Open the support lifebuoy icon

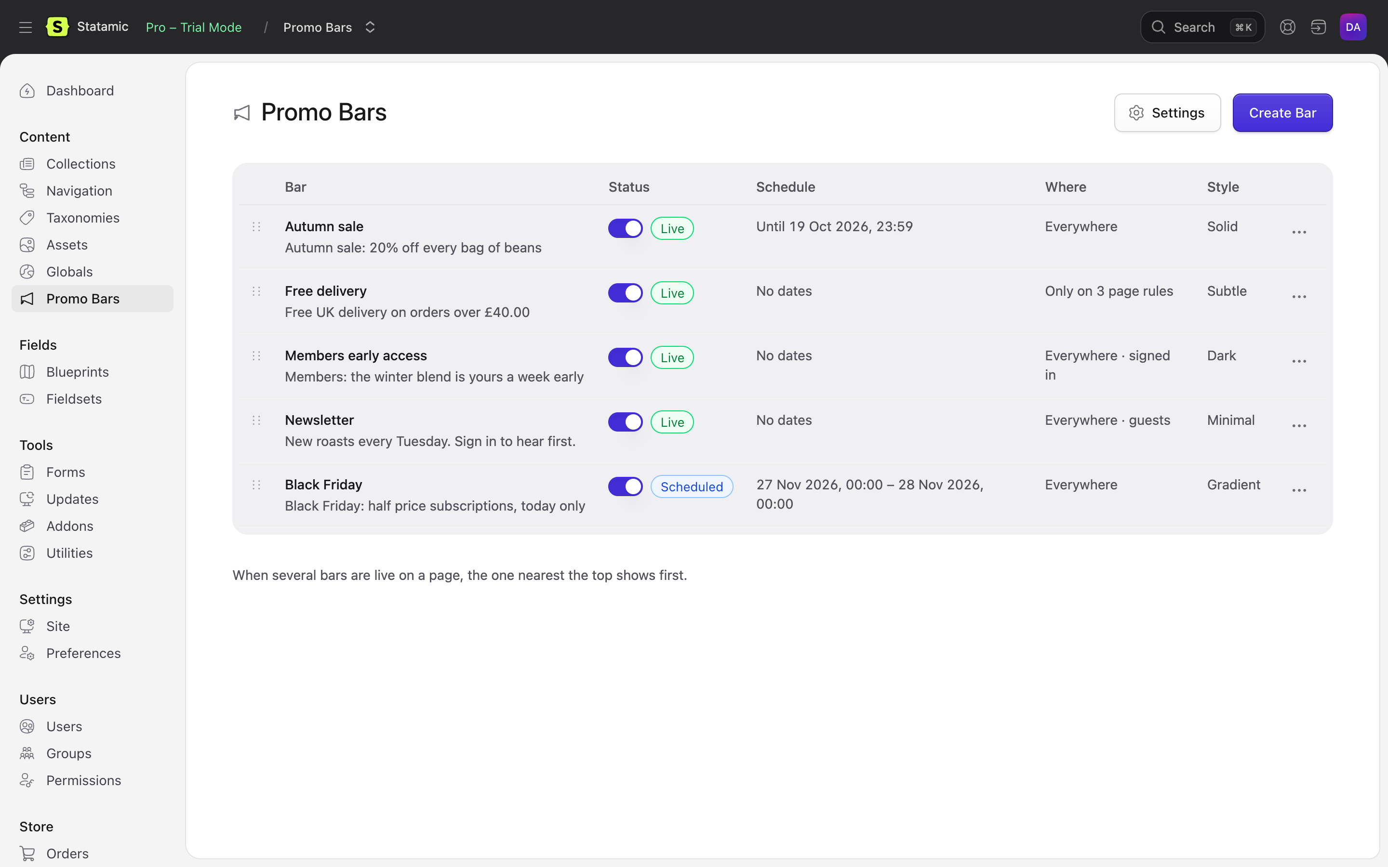(x=1288, y=27)
